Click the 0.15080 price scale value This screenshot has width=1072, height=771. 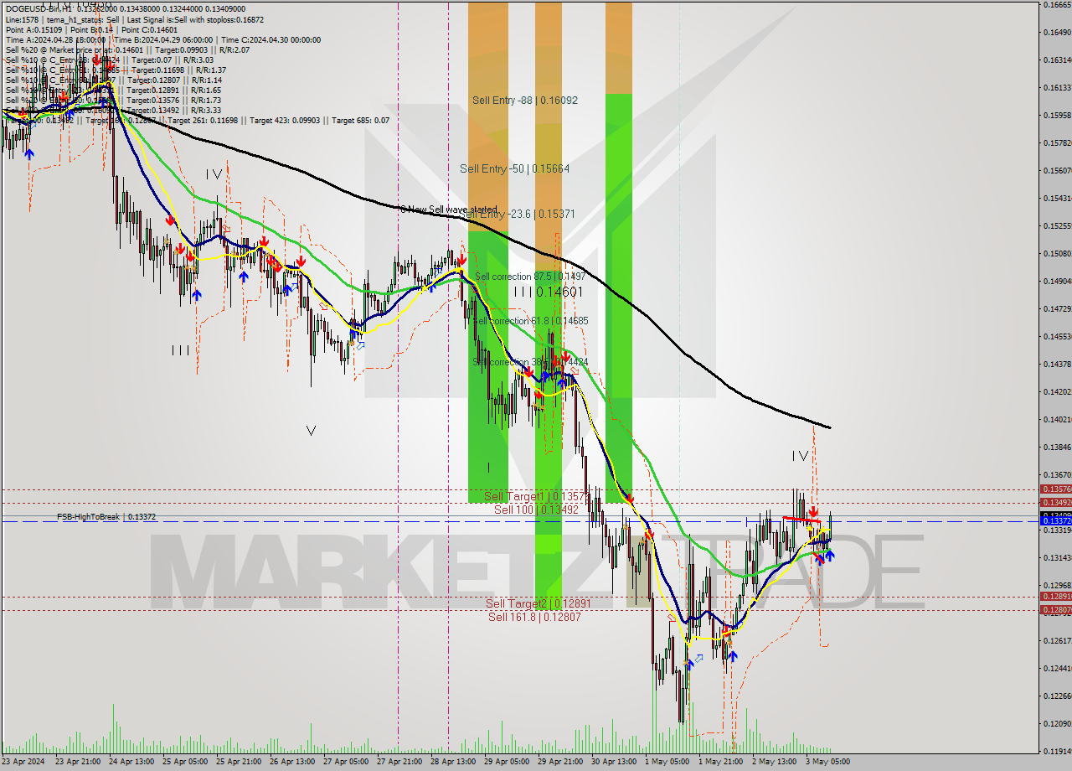1057,253
